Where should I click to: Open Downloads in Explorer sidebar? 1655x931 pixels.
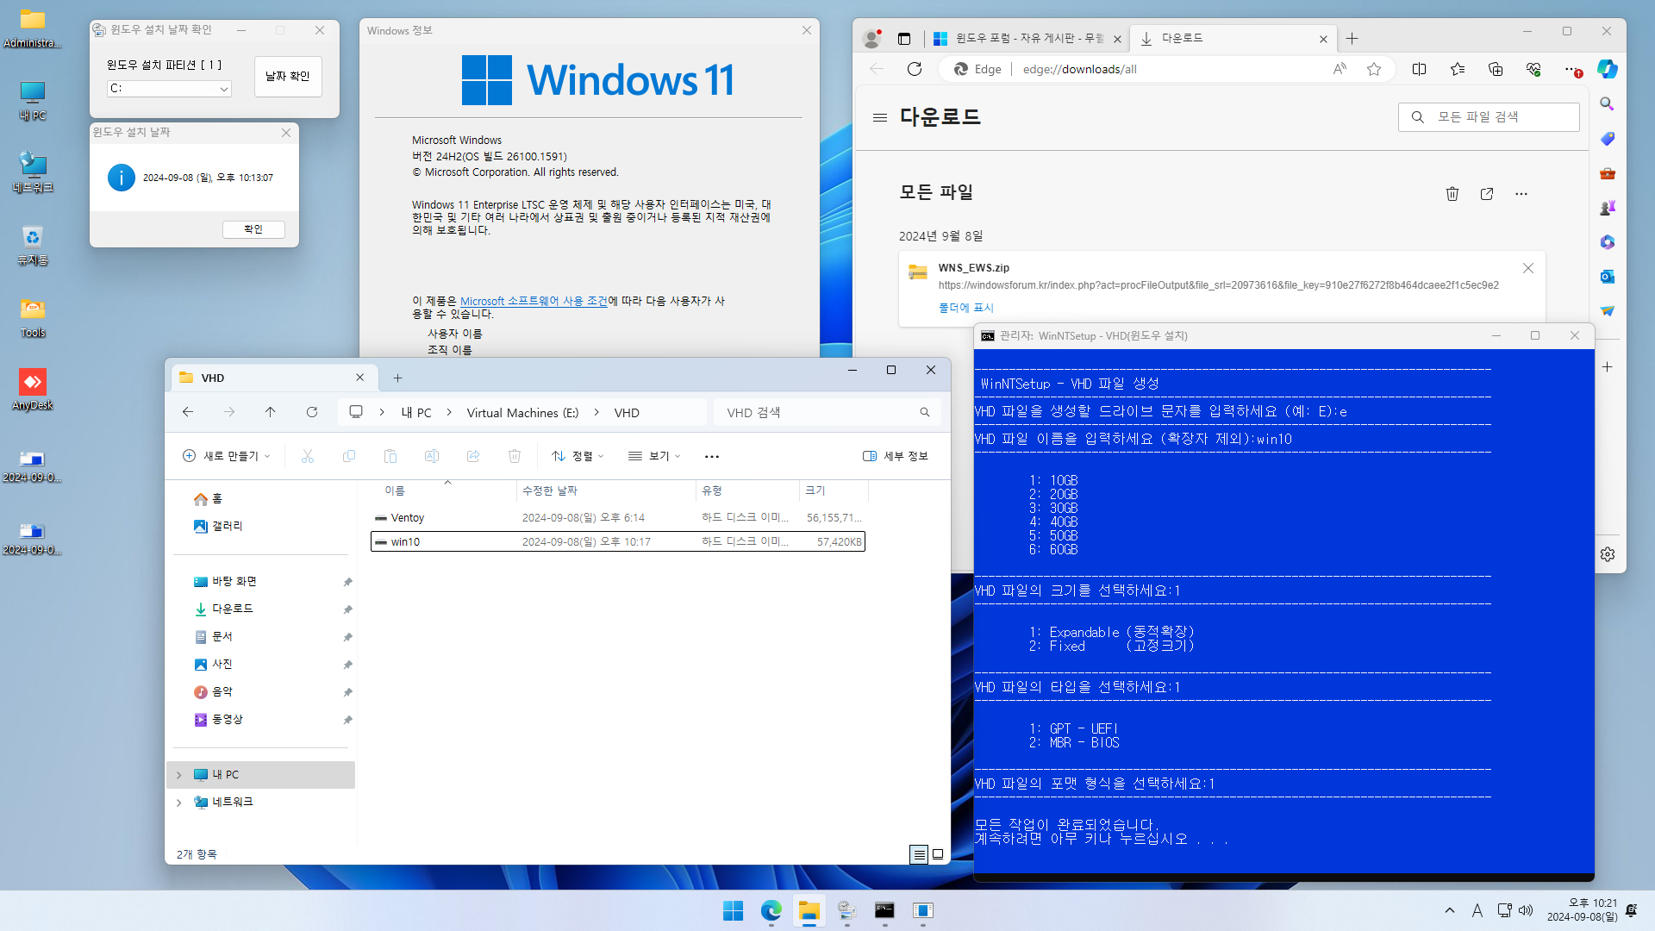(x=233, y=609)
